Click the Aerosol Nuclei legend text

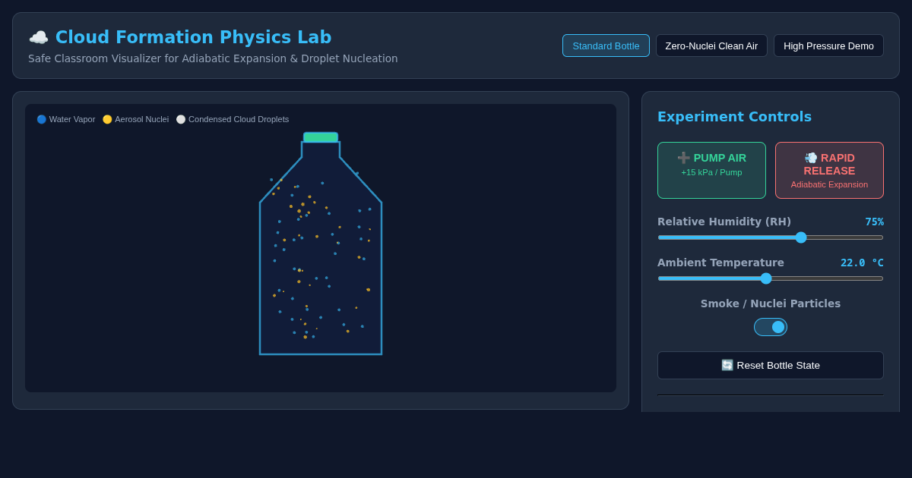(141, 119)
